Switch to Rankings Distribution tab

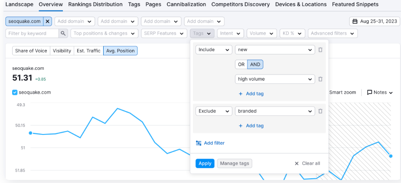pyautogui.click(x=95, y=4)
